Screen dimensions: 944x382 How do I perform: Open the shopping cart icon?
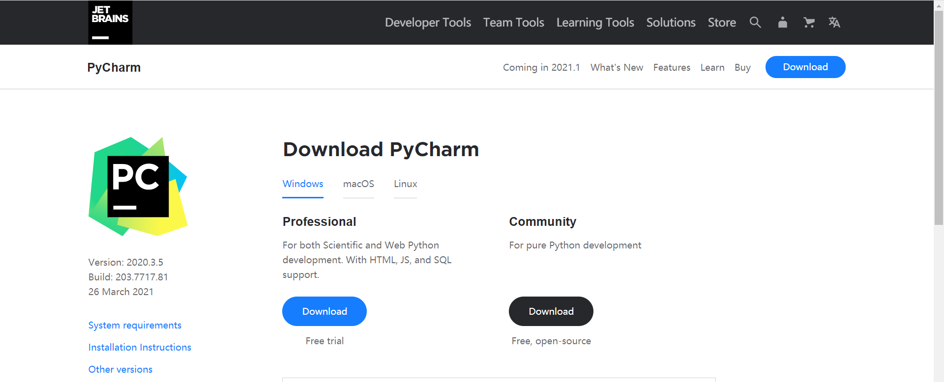tap(809, 22)
